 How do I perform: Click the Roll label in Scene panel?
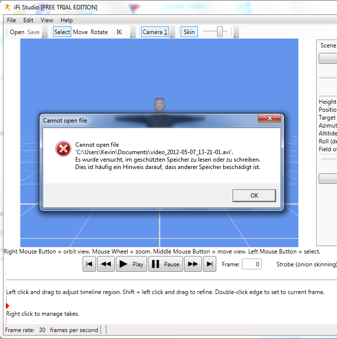[x=328, y=141]
